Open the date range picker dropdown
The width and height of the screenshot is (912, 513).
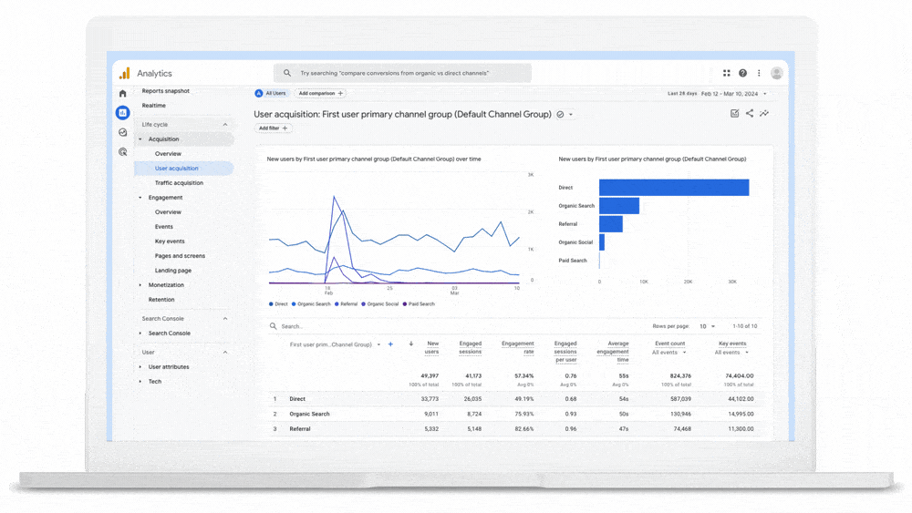[732, 93]
